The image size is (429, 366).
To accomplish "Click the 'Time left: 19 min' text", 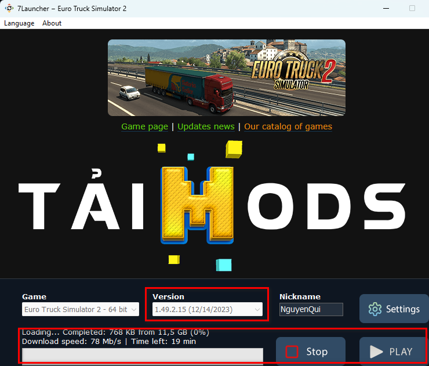I will point(163,342).
